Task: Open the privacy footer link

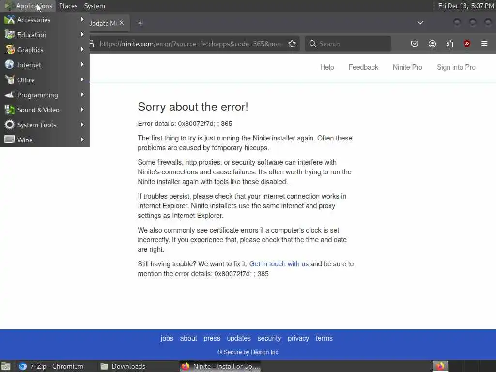Action: coord(298,338)
